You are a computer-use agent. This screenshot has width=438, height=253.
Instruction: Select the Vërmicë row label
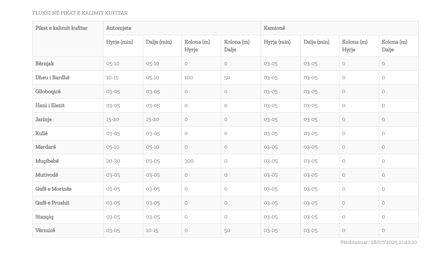pos(45,230)
